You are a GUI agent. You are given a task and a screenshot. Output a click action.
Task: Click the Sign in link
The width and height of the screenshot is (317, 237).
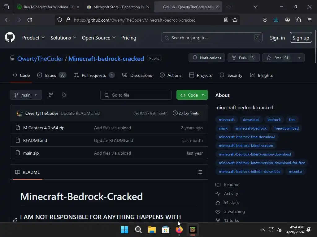coord(277,38)
